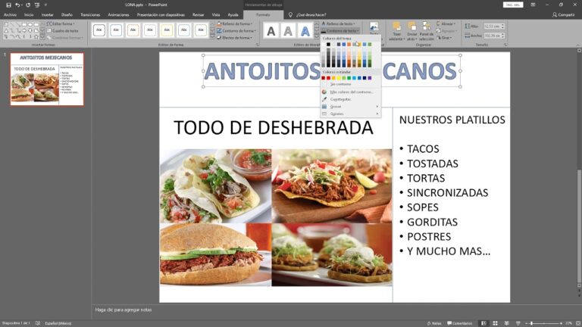Screen dimensions: 582x327
Task: Open ribbon display options icon in title bar
Action: (533, 5)
